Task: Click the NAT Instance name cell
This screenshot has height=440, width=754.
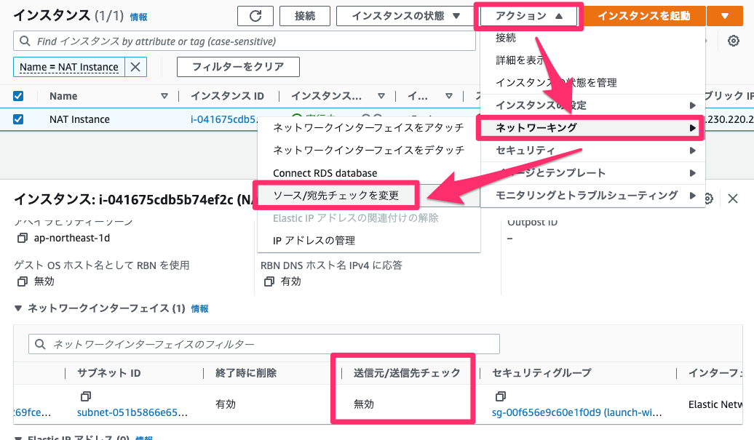Action: tap(79, 119)
